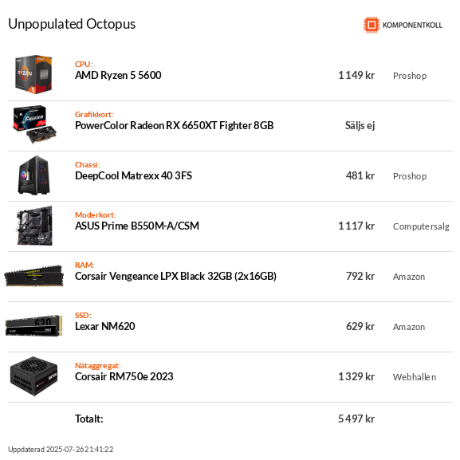
Task: Select the Corsair Vengeance RAM image
Action: pos(33,276)
